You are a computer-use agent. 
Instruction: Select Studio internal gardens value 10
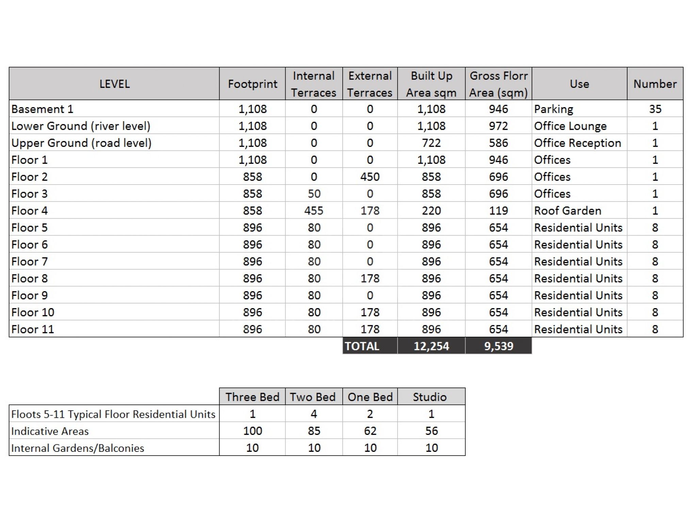click(x=431, y=448)
